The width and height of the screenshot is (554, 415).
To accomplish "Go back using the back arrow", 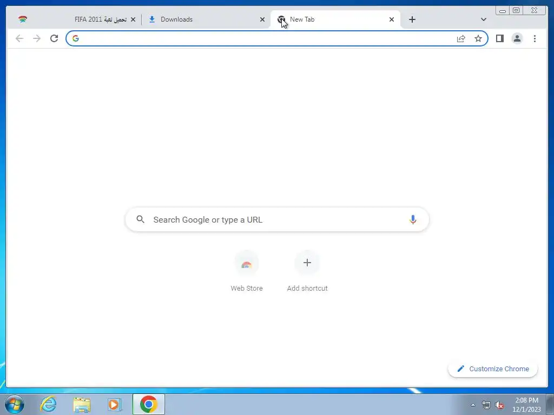I will pos(19,38).
